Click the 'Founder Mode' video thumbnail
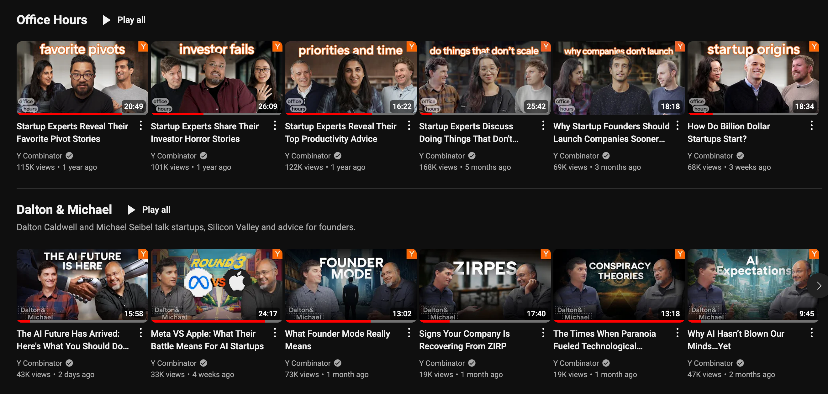Screen dimensions: 828x394 pyautogui.click(x=351, y=285)
